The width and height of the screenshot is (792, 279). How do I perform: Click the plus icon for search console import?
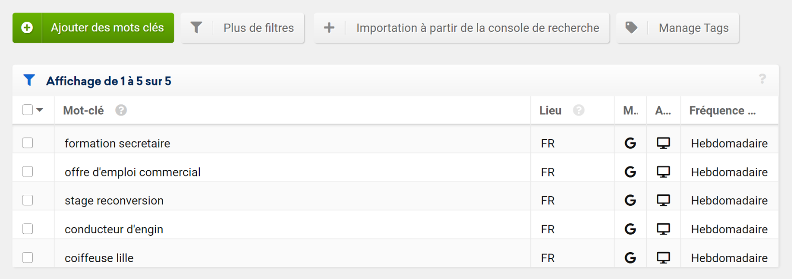pyautogui.click(x=329, y=28)
